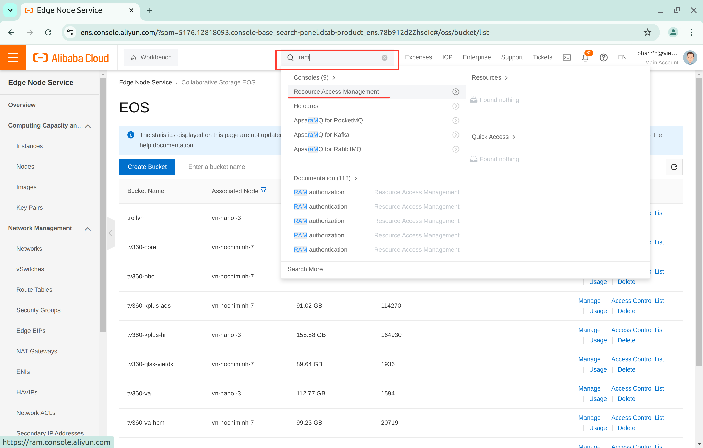Open the browser three-dot menu
This screenshot has width=703, height=448.
691,32
